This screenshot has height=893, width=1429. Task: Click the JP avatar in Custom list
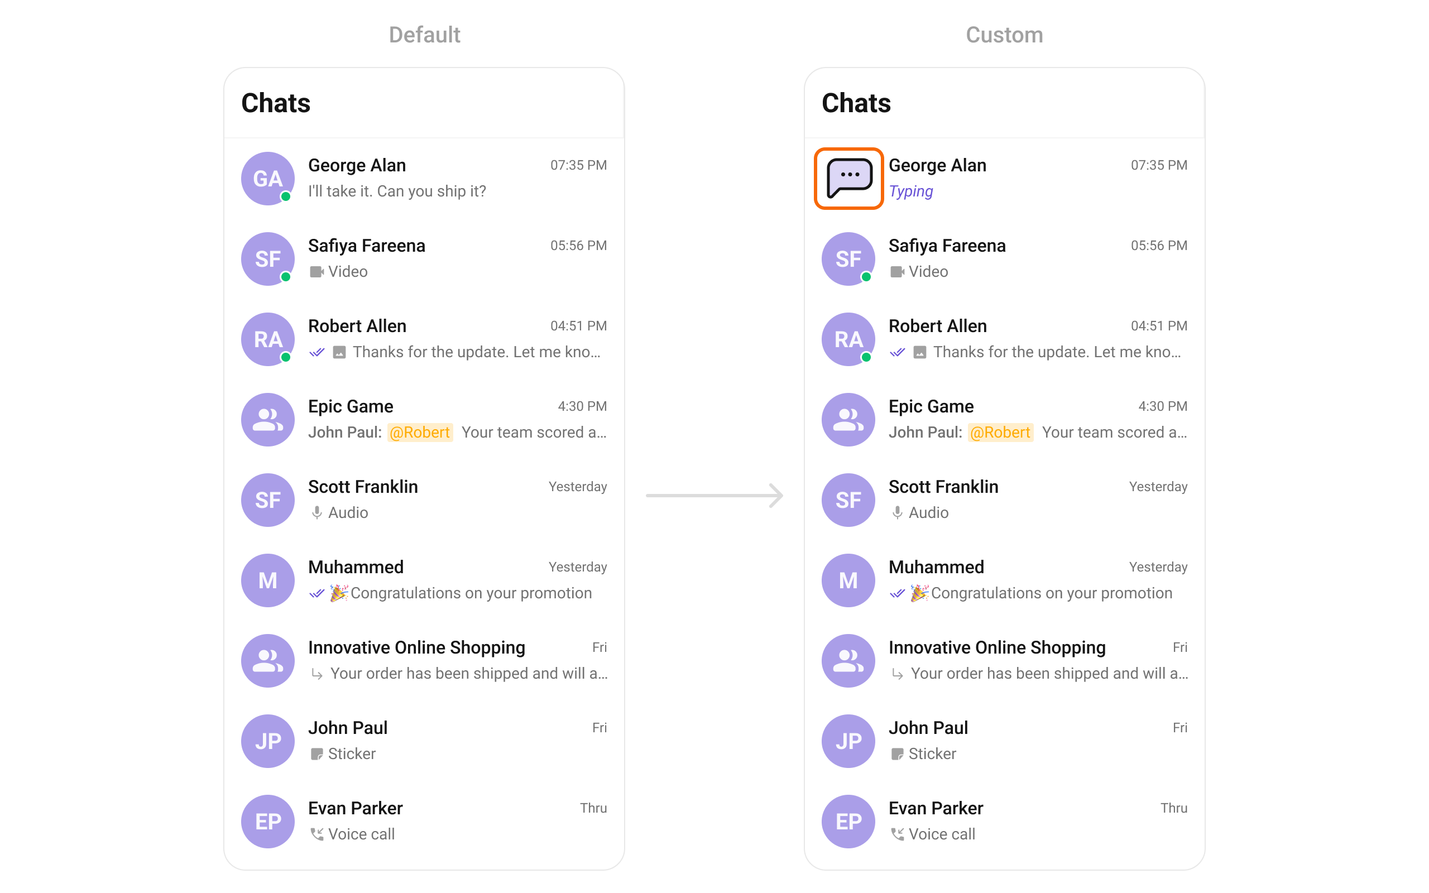(x=848, y=741)
